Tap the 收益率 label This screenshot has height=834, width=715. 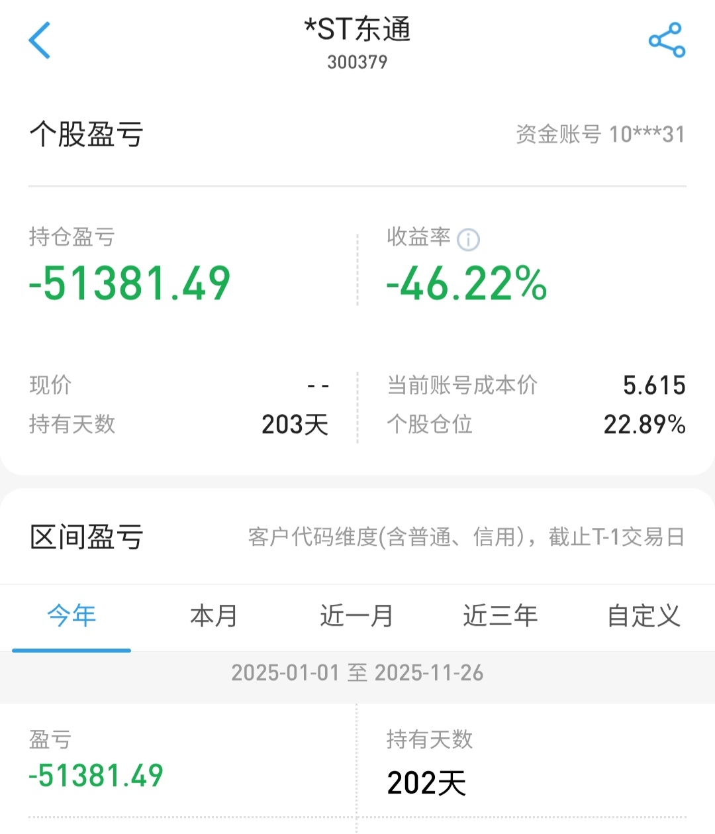pos(418,236)
